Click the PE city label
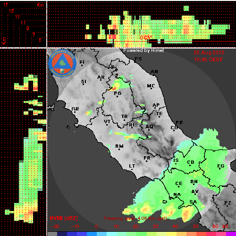Viewport: 236px width, 236px height. 179,123
